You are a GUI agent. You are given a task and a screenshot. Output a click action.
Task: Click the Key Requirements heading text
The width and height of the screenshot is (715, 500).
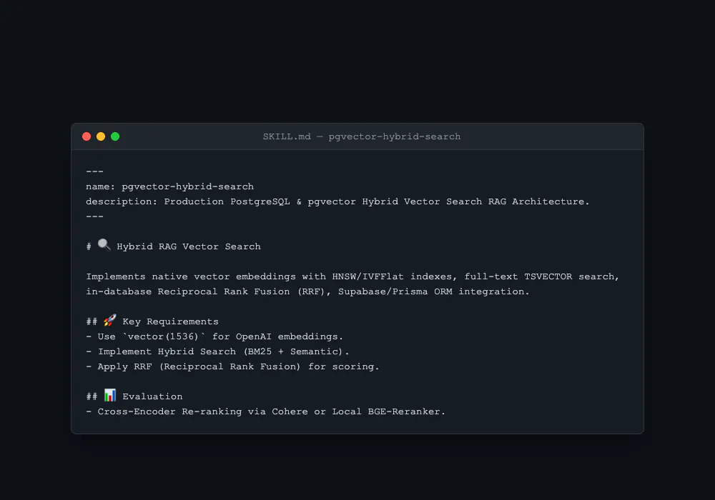click(x=171, y=322)
